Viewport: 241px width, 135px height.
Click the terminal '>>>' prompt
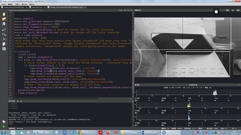(10, 124)
